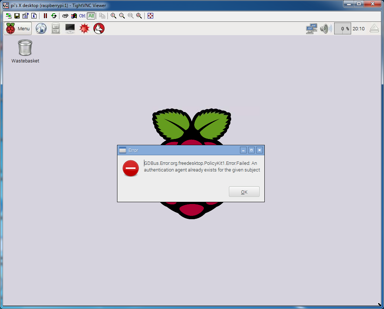384x309 pixels.
Task: Send Ctrl+Alt+Del with the keys icon
Action: 65,16
